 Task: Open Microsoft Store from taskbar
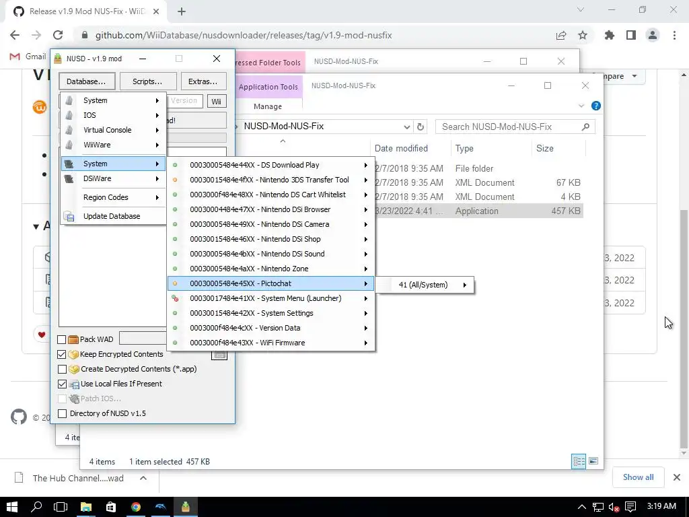111,507
